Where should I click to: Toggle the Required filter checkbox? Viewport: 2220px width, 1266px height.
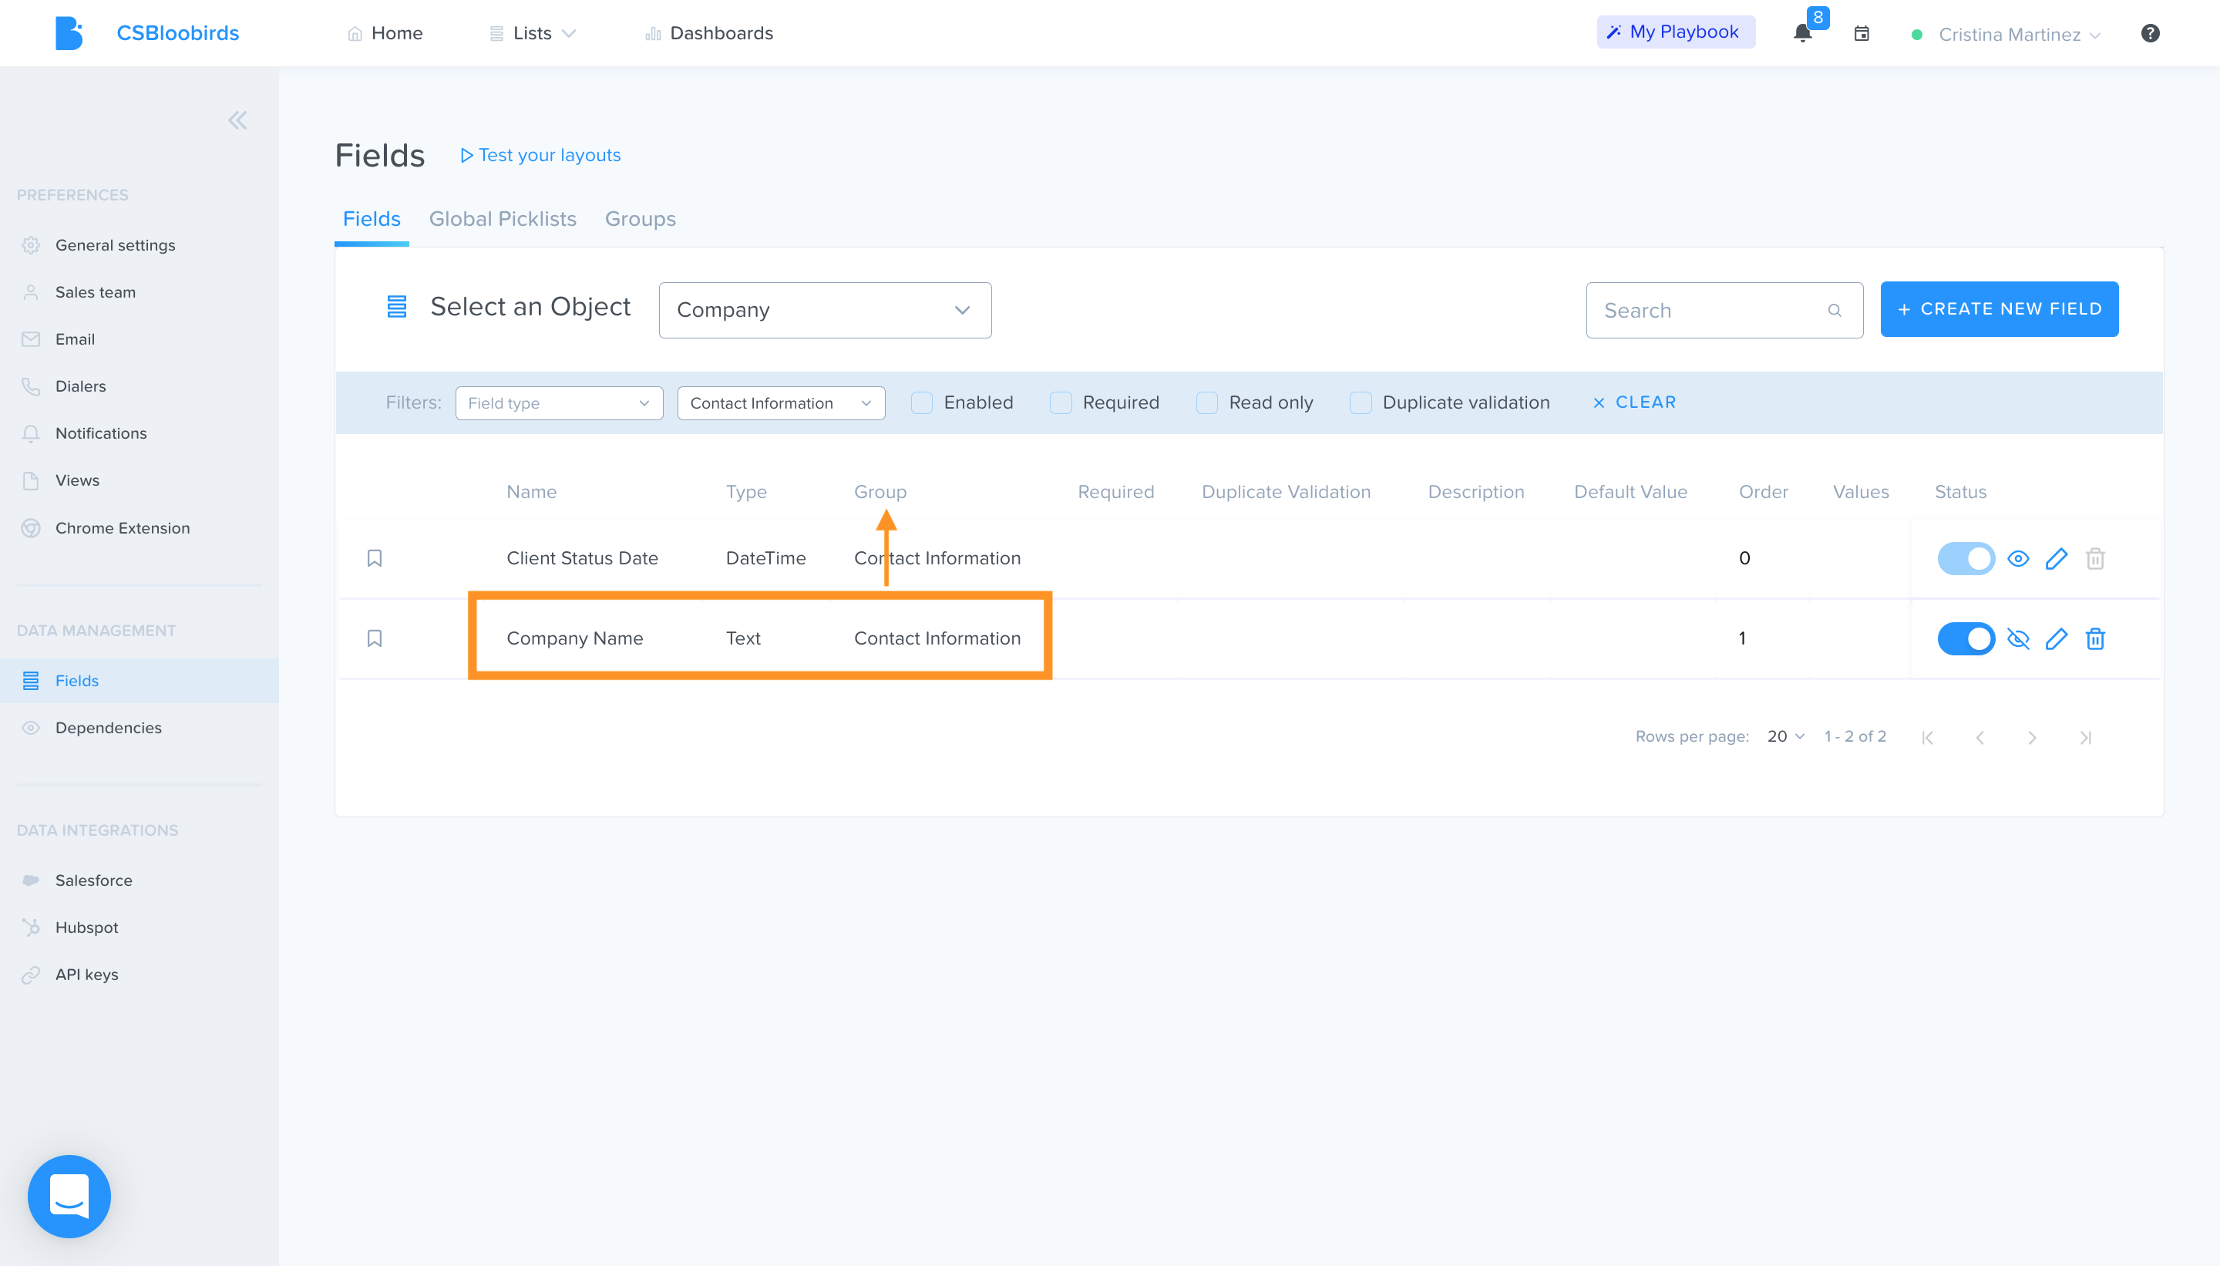pyautogui.click(x=1061, y=402)
